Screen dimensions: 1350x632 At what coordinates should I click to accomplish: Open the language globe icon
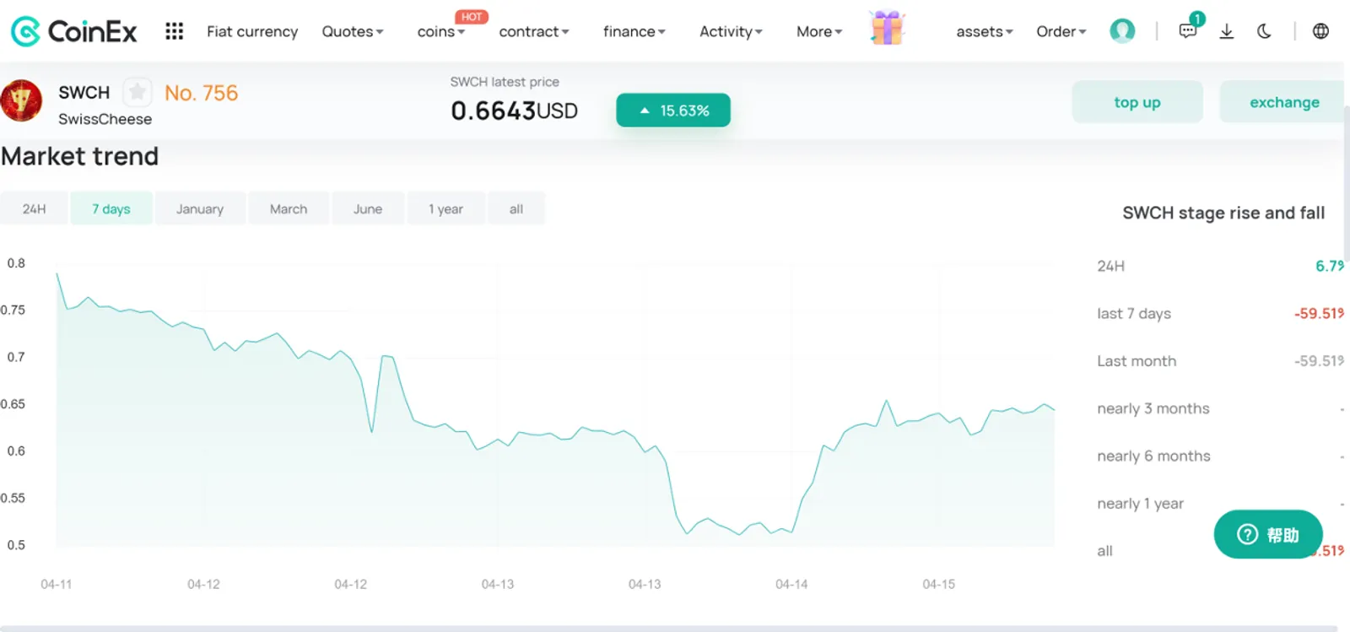pyautogui.click(x=1320, y=31)
